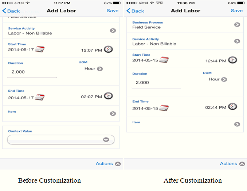Open Actions menu in right screen
This screenshot has height=191, width=247.
[x=242, y=164]
